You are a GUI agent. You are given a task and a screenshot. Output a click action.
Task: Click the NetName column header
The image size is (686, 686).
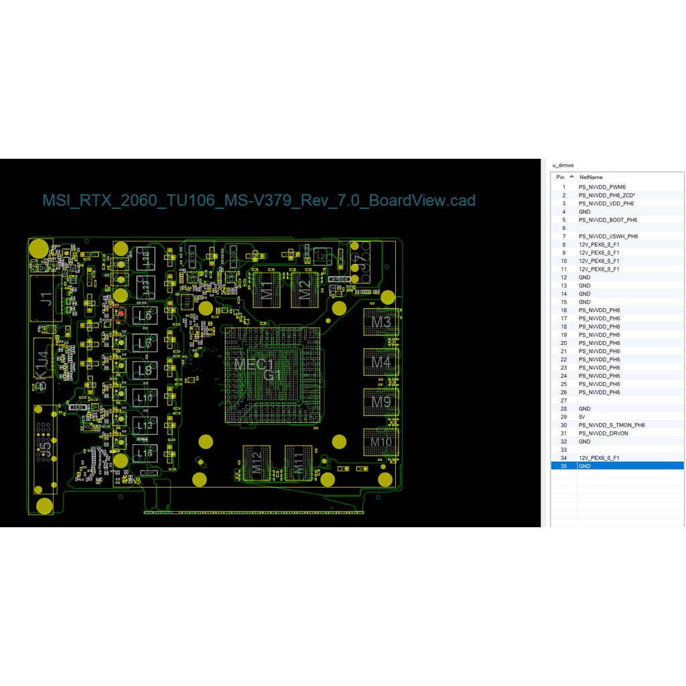click(592, 177)
